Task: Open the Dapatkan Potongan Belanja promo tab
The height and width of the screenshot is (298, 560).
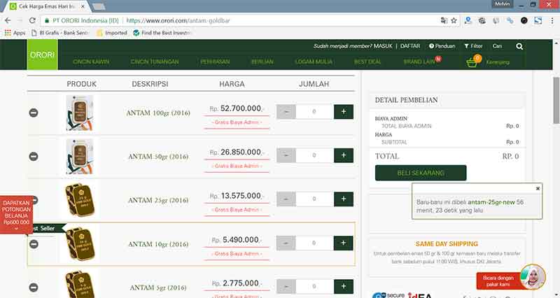Action: (16, 215)
